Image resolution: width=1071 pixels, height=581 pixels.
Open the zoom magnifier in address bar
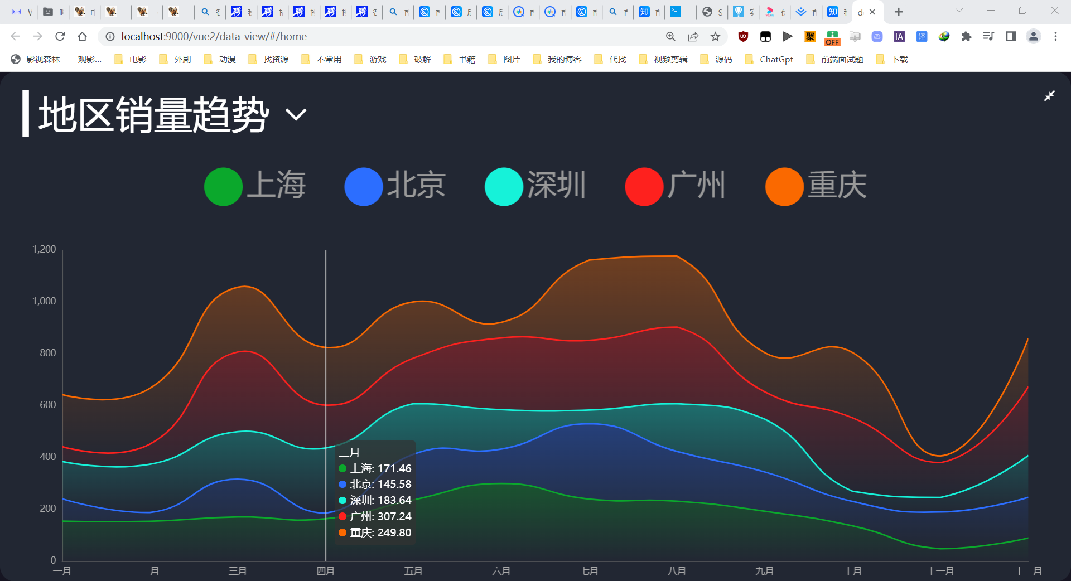click(x=670, y=36)
